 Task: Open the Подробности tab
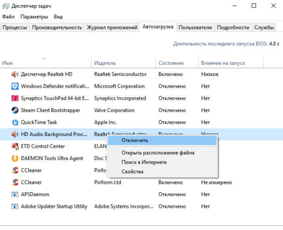(233, 27)
